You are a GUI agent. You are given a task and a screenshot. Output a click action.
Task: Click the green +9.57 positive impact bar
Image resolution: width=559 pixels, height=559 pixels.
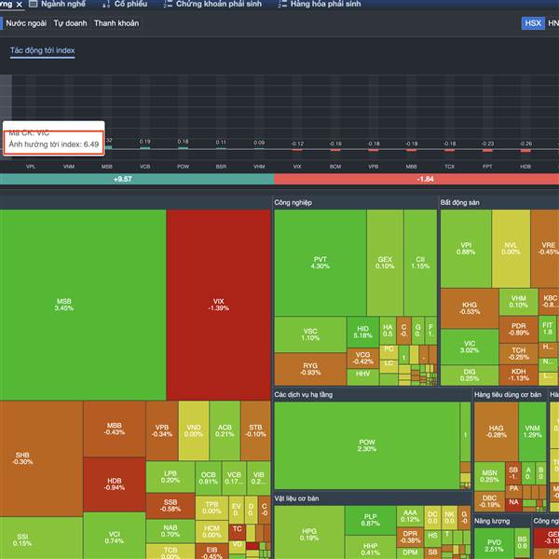coord(137,179)
